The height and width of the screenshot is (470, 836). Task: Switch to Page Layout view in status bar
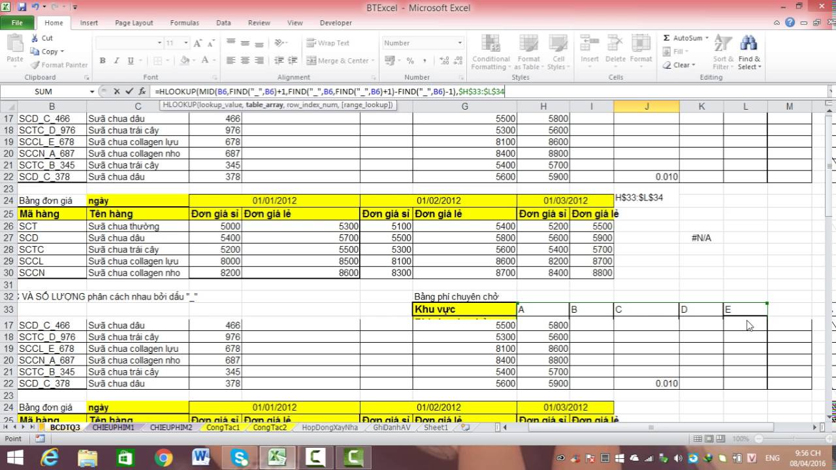pyautogui.click(x=709, y=439)
